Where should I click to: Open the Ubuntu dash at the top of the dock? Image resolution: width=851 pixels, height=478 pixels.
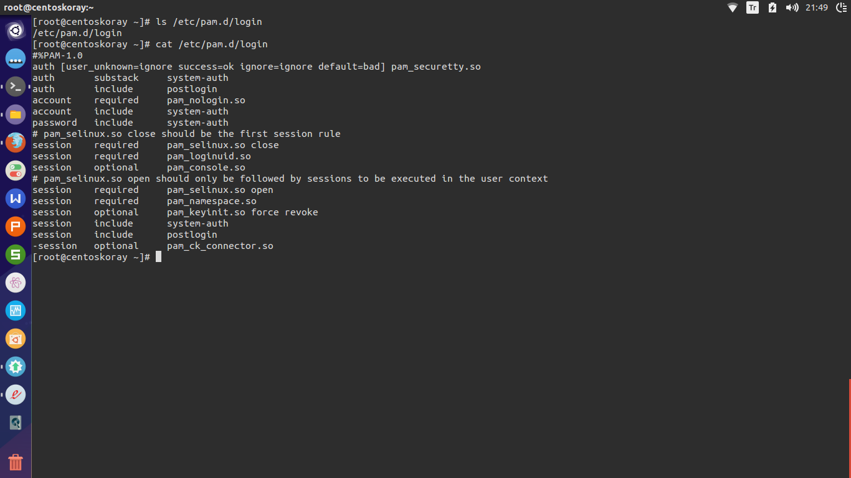tap(16, 30)
